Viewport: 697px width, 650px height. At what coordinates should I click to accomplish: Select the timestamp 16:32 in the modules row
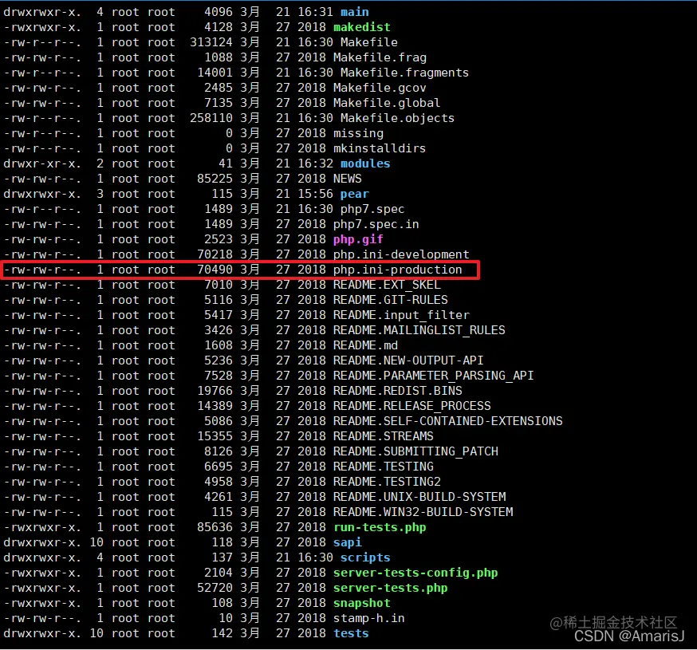315,163
